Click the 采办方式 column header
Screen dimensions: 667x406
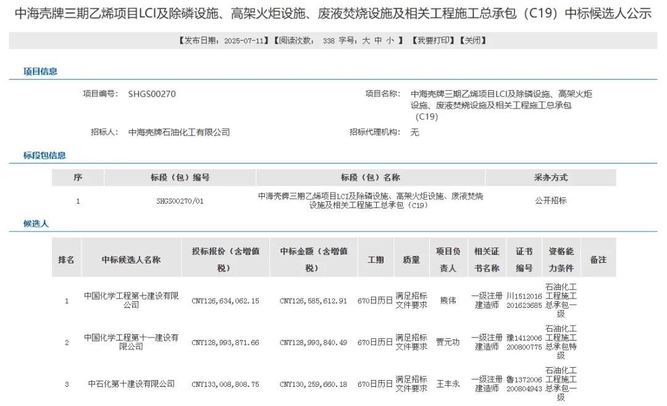tap(551, 178)
